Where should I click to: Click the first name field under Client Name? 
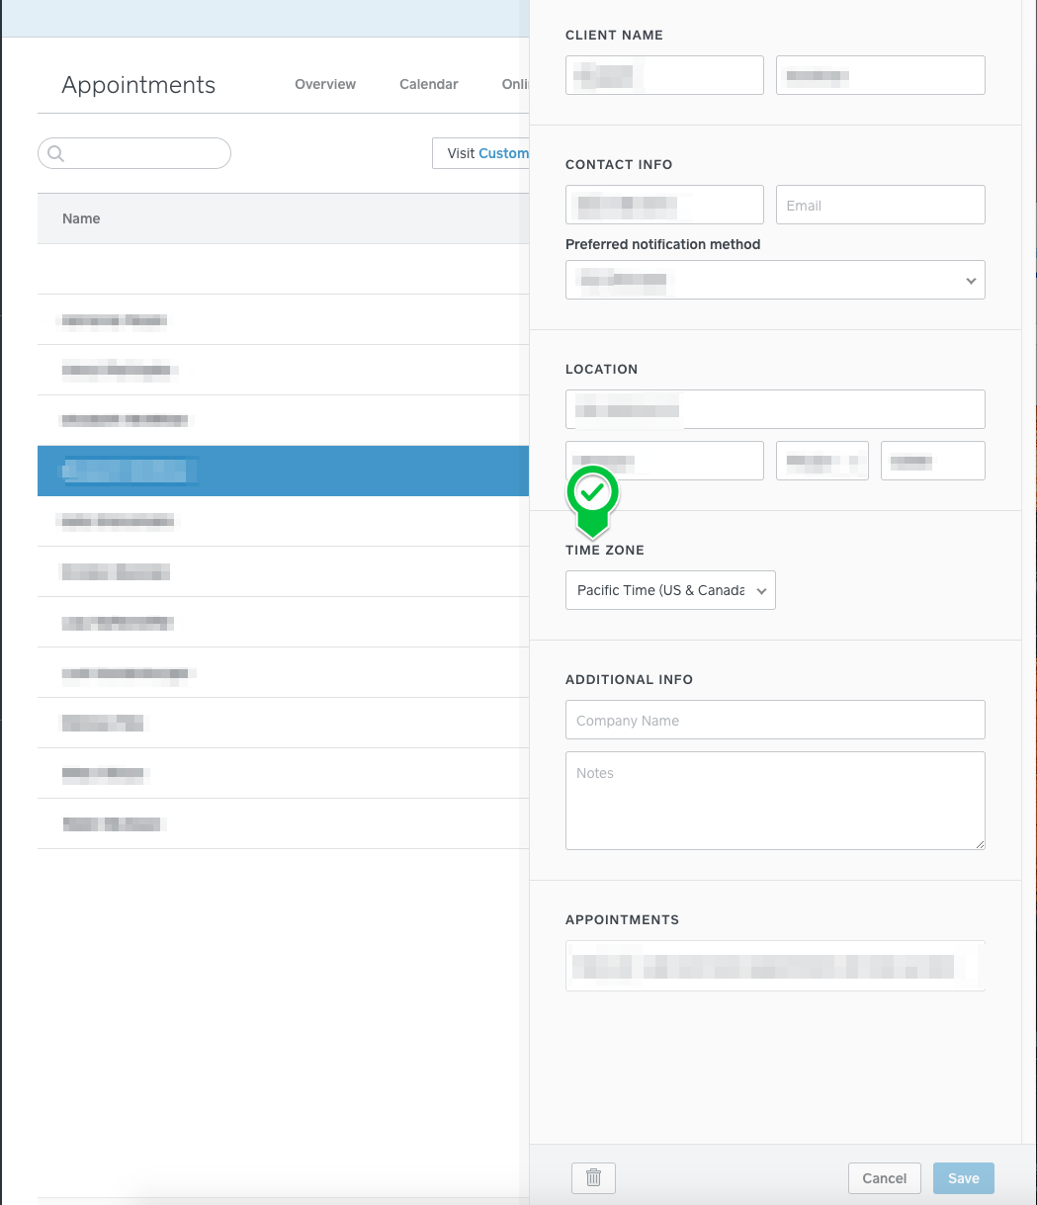(664, 75)
